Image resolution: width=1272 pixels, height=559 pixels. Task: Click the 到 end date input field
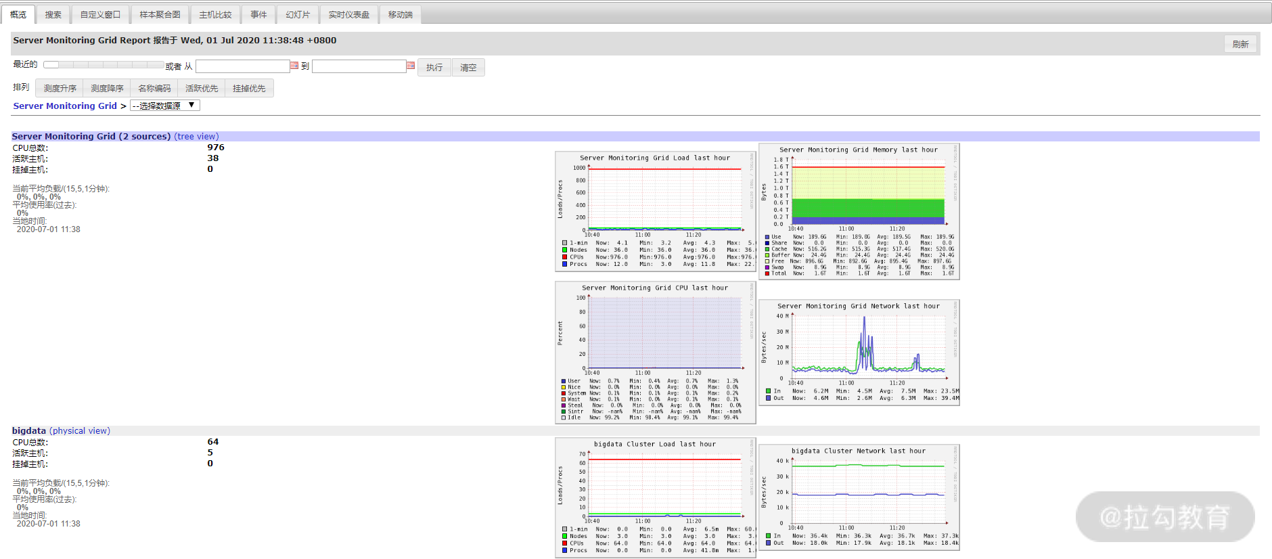[359, 66]
